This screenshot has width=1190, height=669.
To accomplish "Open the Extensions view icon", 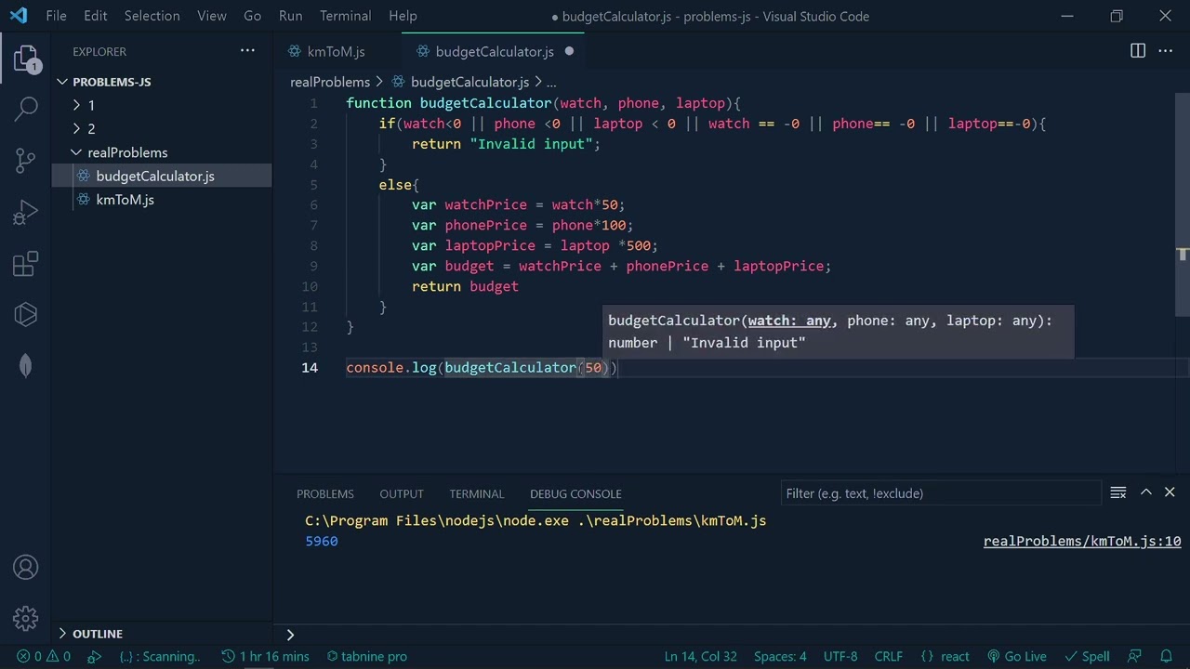I will (x=26, y=264).
